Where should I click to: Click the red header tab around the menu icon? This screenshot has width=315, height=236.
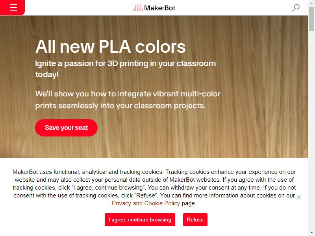(x=12, y=7)
